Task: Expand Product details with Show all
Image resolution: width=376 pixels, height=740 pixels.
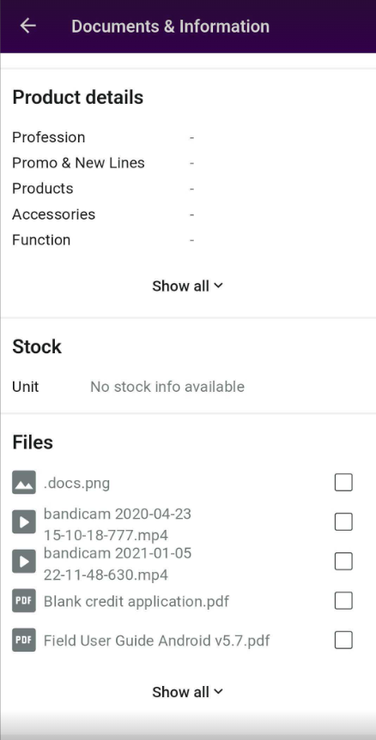Action: click(187, 286)
